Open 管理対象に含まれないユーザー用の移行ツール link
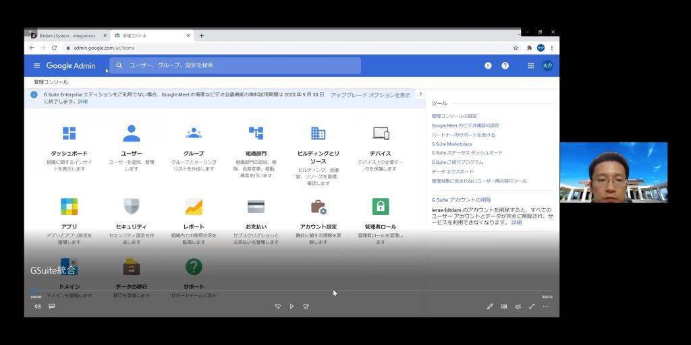 tap(479, 181)
